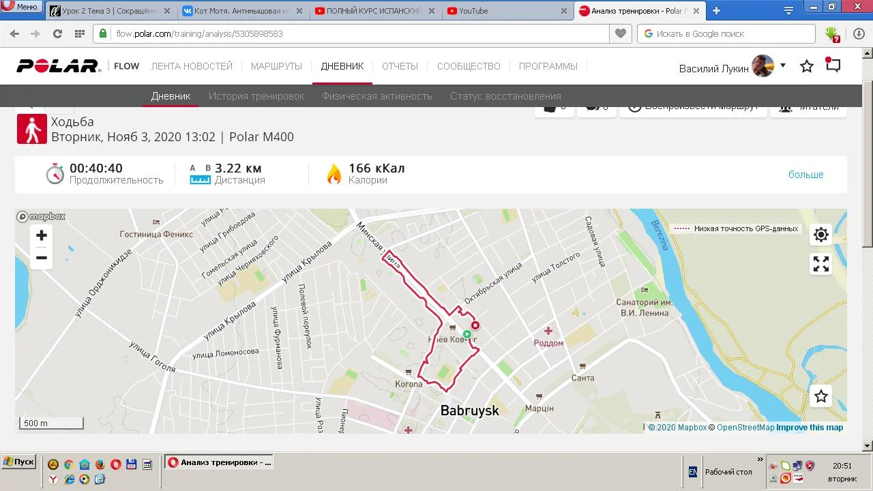
Task: Click the Polar icon in system tray
Action: [797, 478]
